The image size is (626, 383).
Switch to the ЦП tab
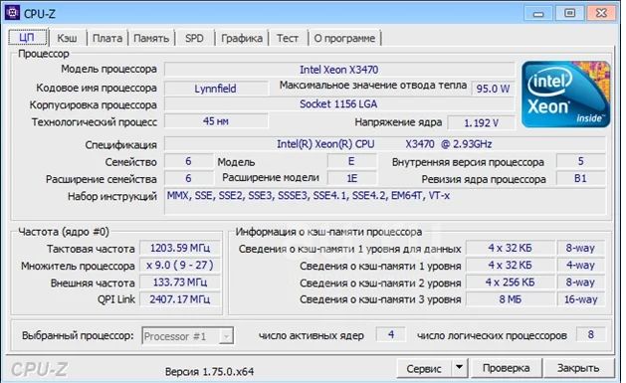point(27,38)
